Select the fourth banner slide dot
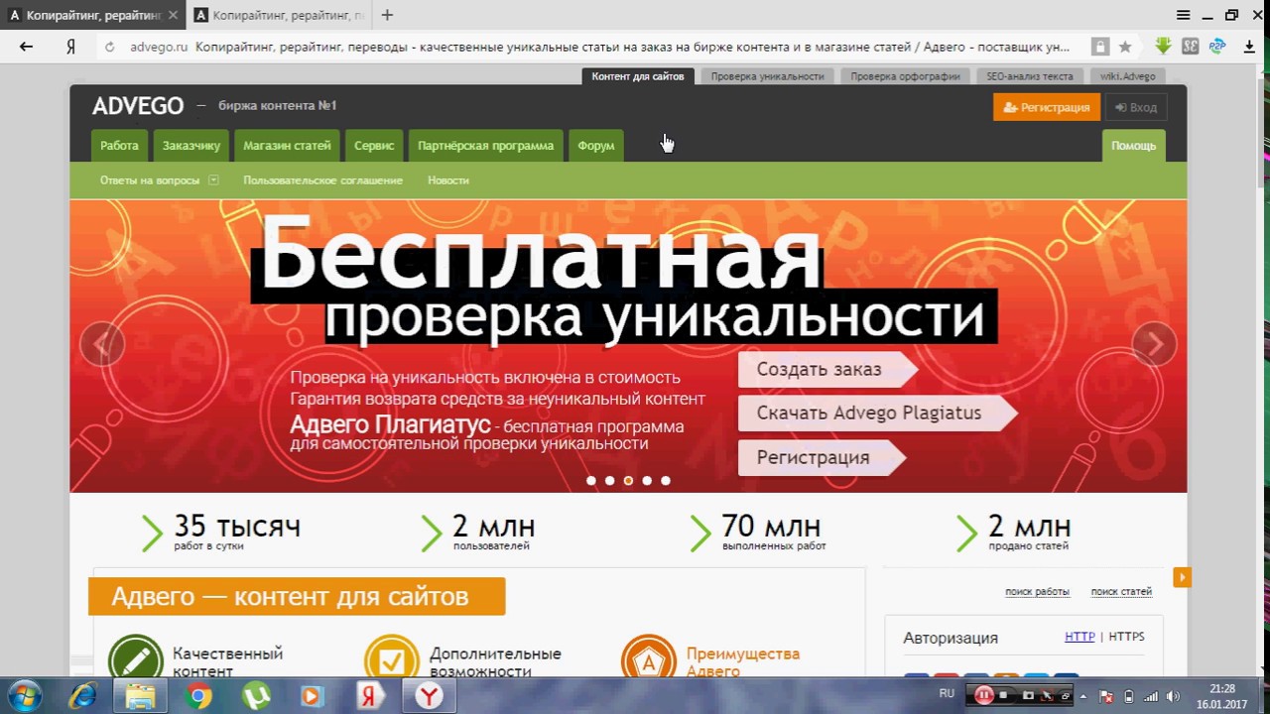The width and height of the screenshot is (1270, 714). [647, 481]
